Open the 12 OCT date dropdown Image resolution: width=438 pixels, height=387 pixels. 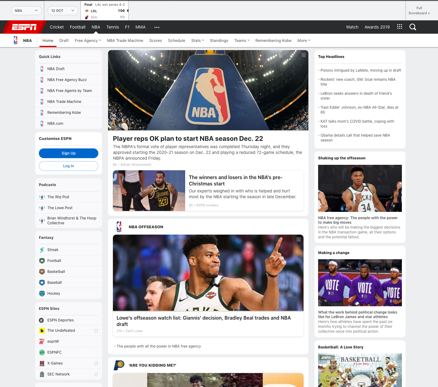(x=63, y=11)
